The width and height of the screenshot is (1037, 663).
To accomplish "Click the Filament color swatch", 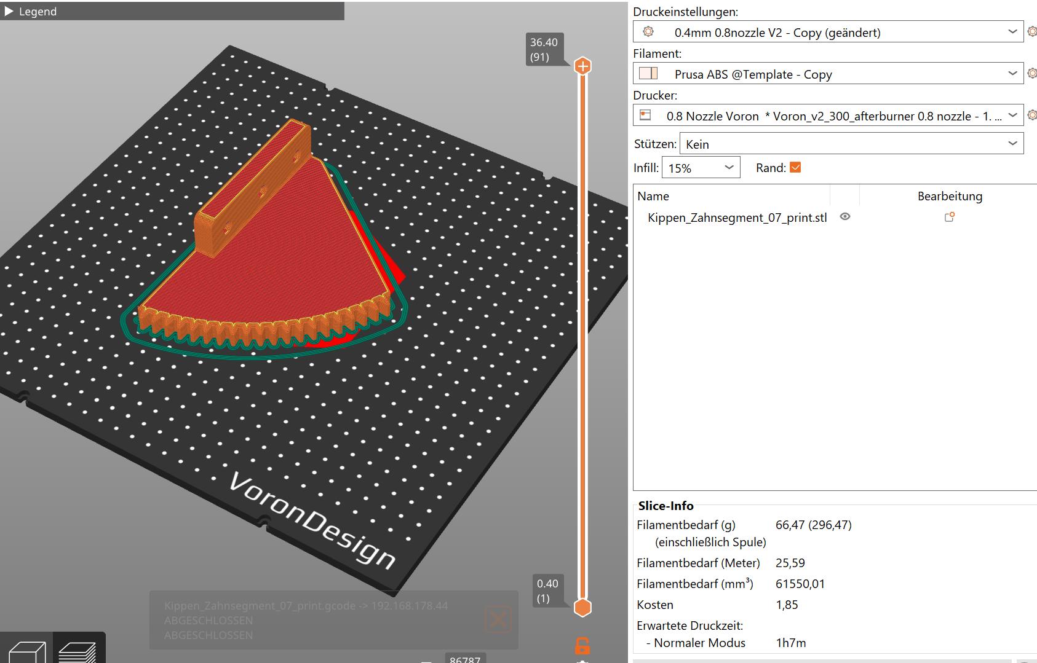I will pos(648,74).
